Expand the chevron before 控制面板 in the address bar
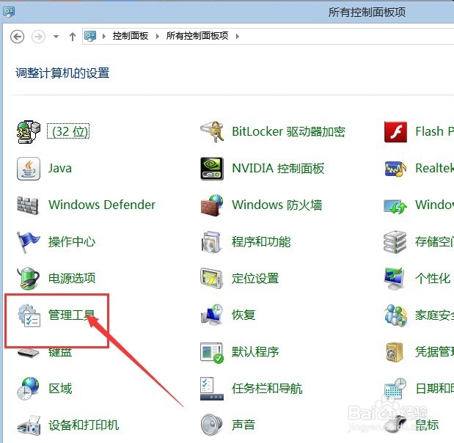Screen dimensions: 454x443 tap(104, 36)
